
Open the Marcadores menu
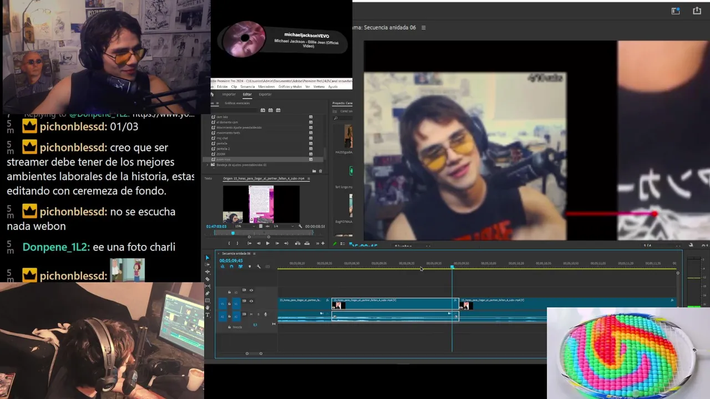(266, 86)
